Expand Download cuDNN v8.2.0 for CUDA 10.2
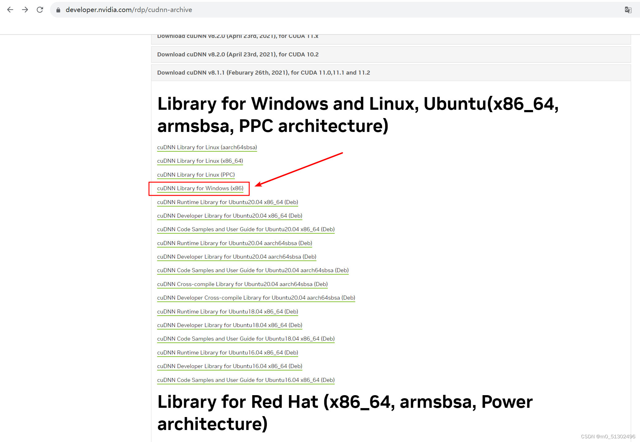 coord(237,54)
